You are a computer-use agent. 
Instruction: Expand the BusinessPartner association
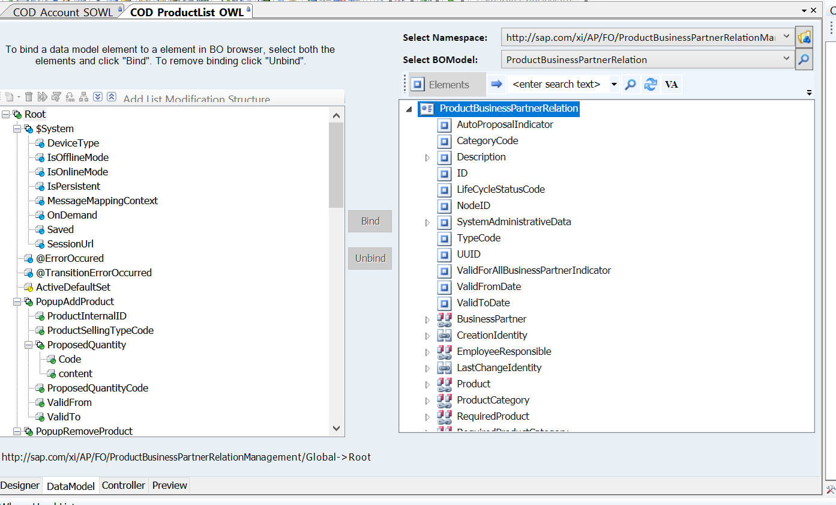pos(427,319)
